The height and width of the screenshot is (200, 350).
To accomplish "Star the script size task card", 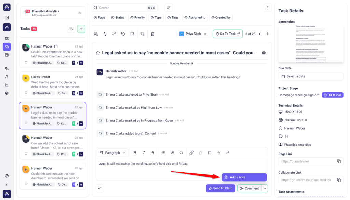I will [26, 154].
